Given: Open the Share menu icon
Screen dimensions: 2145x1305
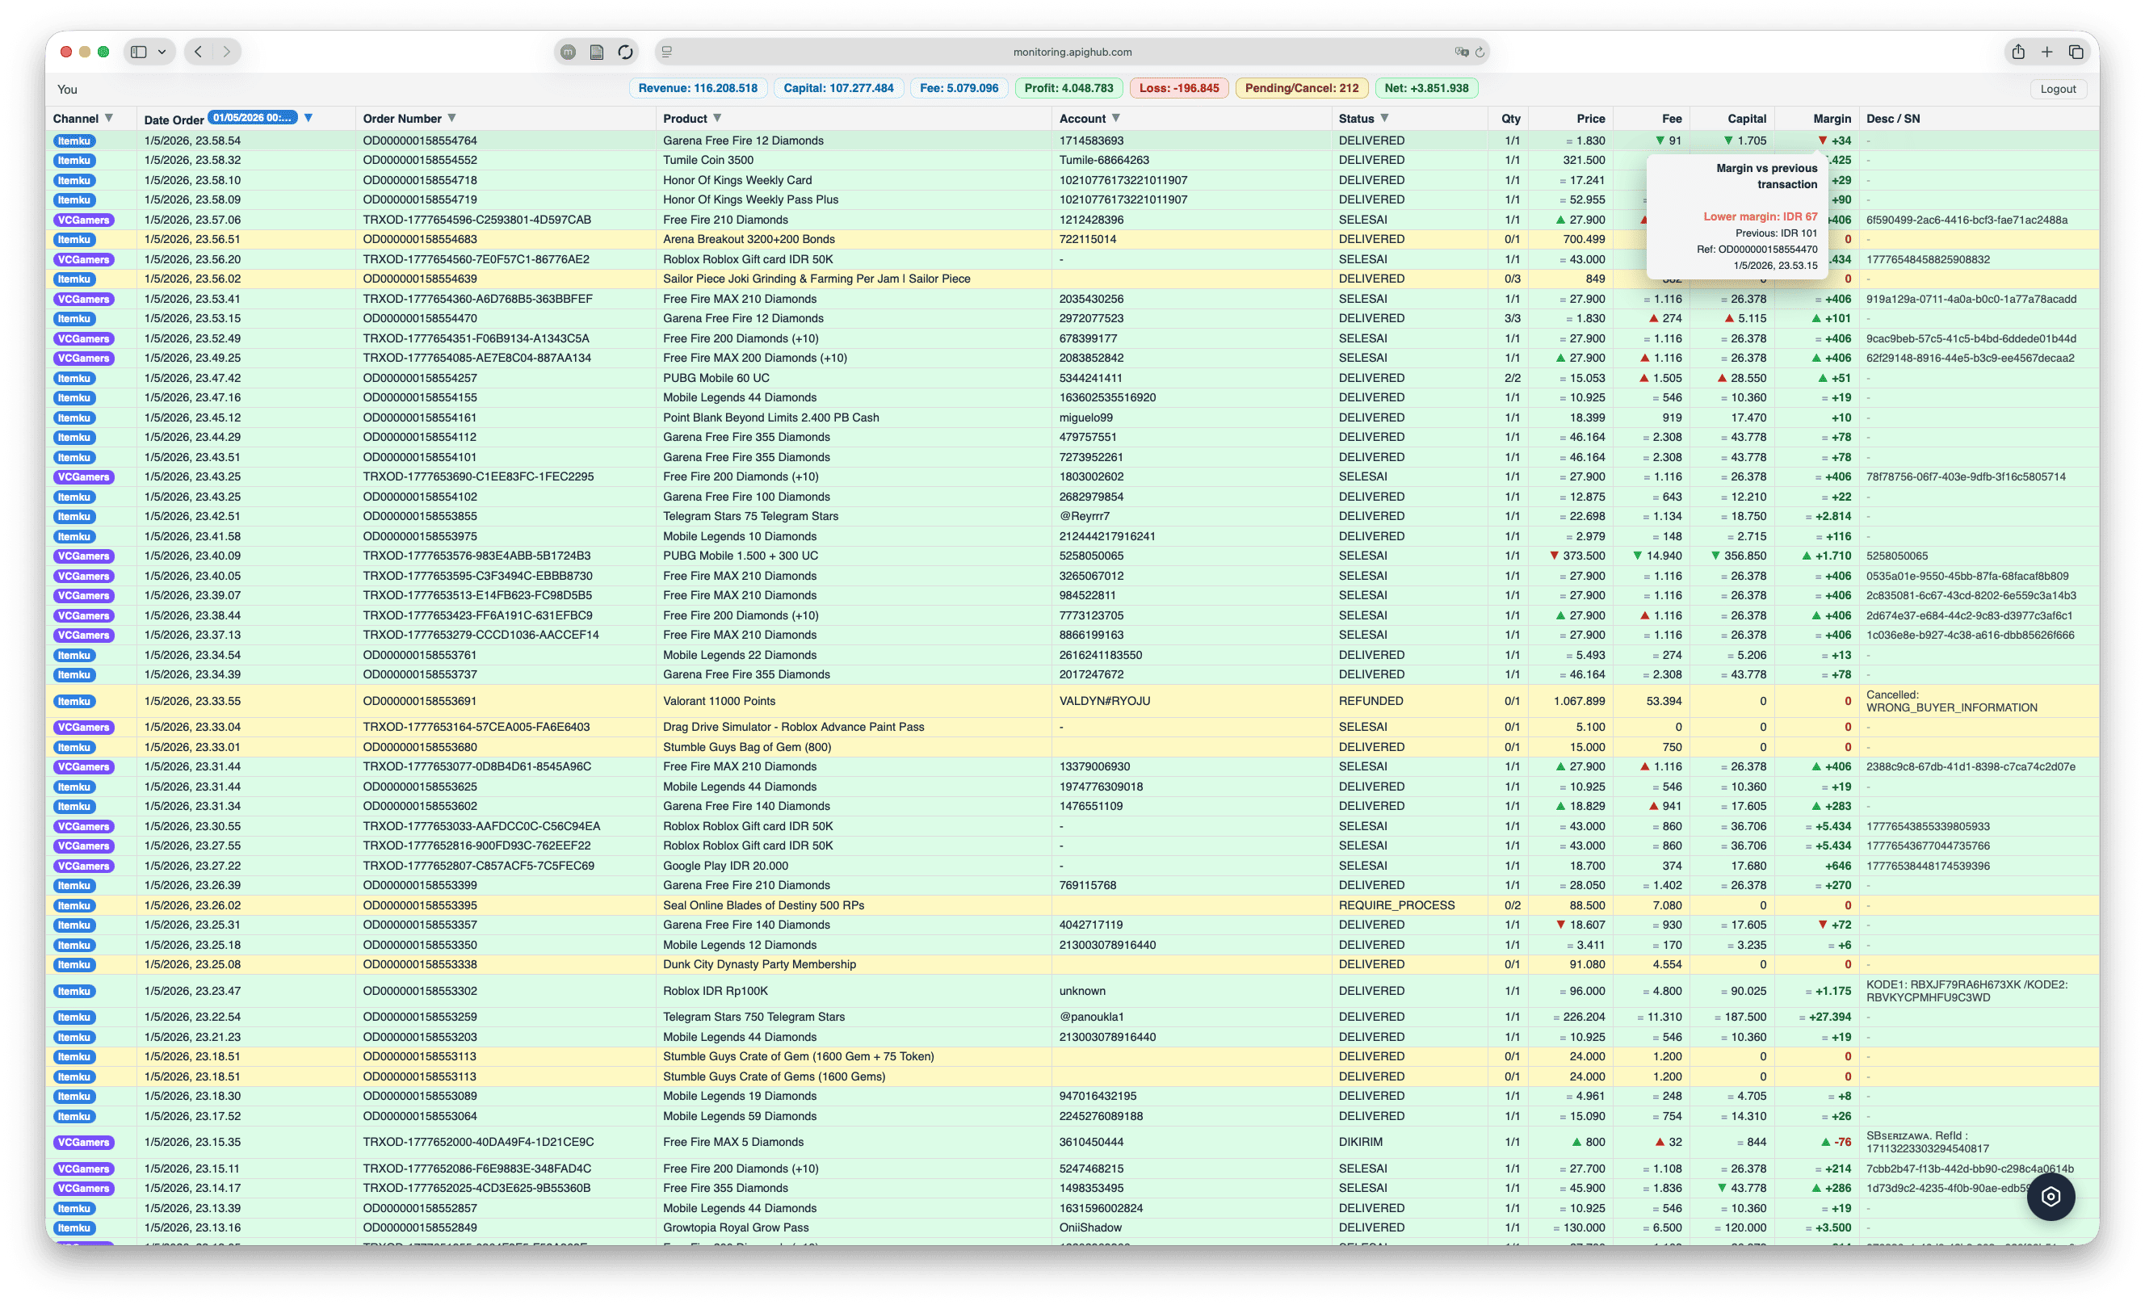Looking at the screenshot, I should click(2018, 52).
